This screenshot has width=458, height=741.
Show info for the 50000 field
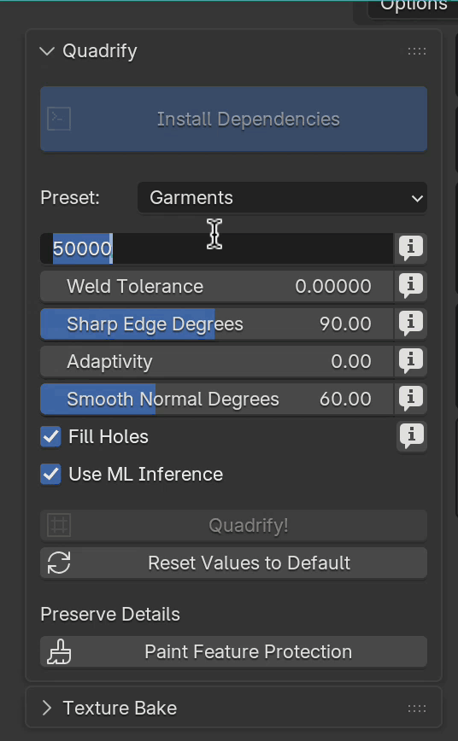[x=411, y=248]
